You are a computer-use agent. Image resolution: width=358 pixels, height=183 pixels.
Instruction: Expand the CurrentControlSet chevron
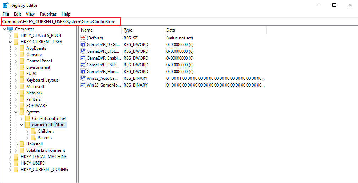(21, 118)
